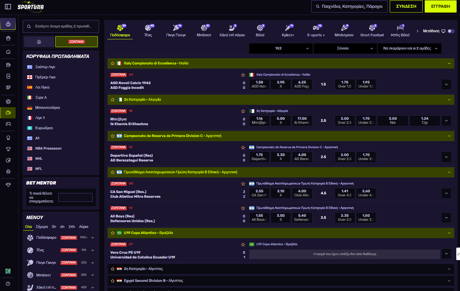Click the sidebar collapse icon beside Sportuna logo
The image size is (460, 291).
[8, 7]
